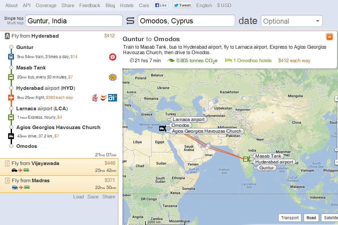Click the Masab Tank map label
Viewport: 338px width, 225px height.
268,156
